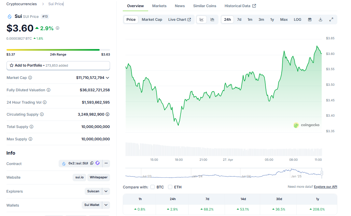Open Historical Data tab
351x216 pixels.
[x=240, y=6]
